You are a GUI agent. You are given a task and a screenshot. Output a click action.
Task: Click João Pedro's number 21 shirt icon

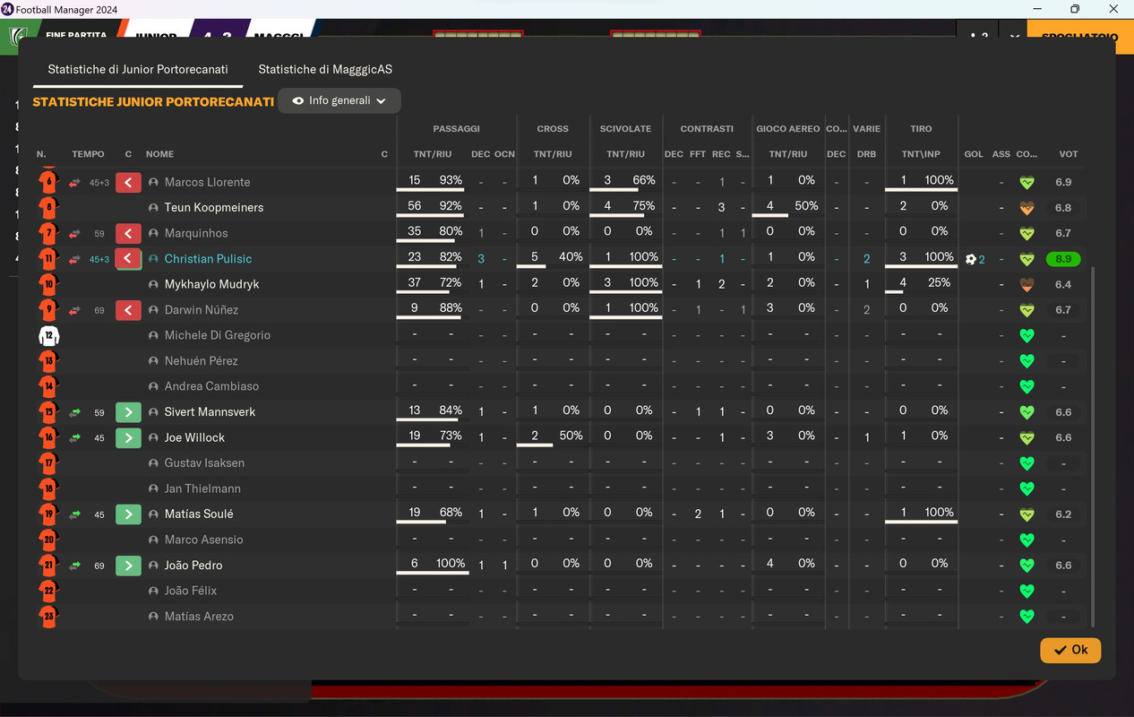coord(48,566)
